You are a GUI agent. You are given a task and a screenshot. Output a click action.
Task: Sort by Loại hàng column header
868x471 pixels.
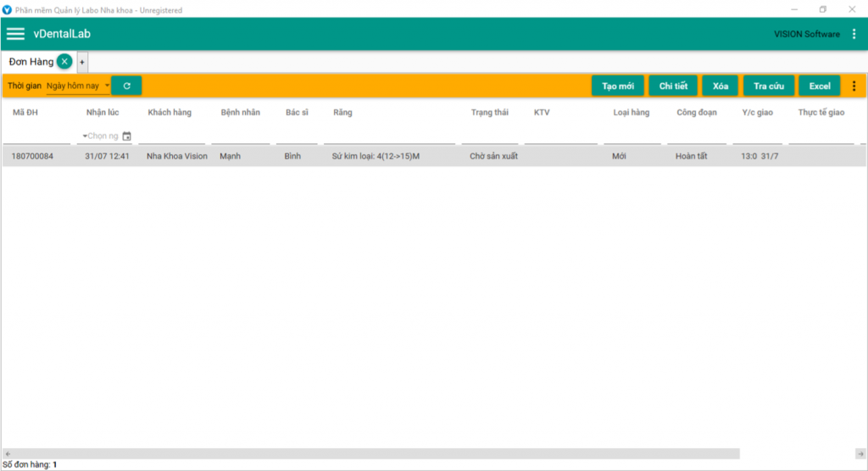631,113
